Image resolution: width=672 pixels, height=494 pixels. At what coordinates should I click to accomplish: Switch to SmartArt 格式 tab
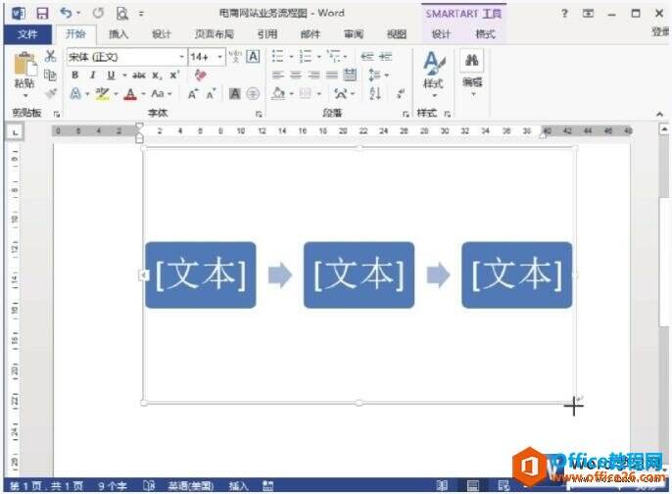click(485, 34)
